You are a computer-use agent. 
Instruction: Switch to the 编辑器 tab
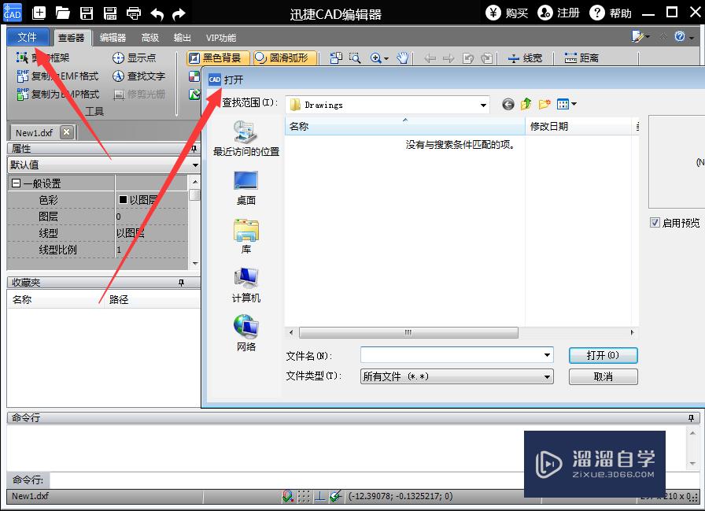(x=113, y=38)
